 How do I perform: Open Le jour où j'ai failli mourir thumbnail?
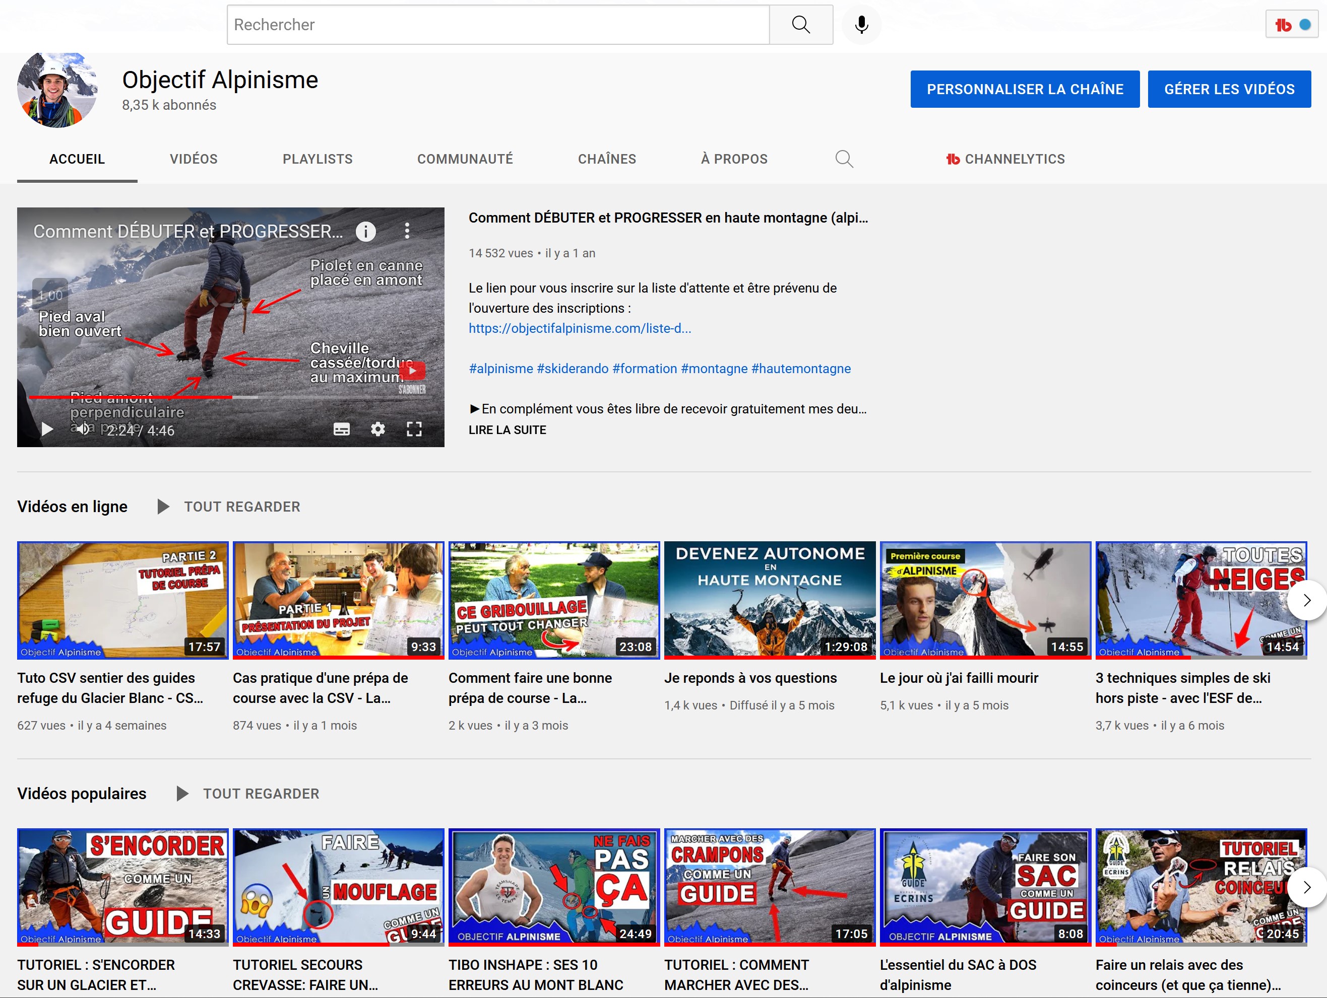(985, 600)
